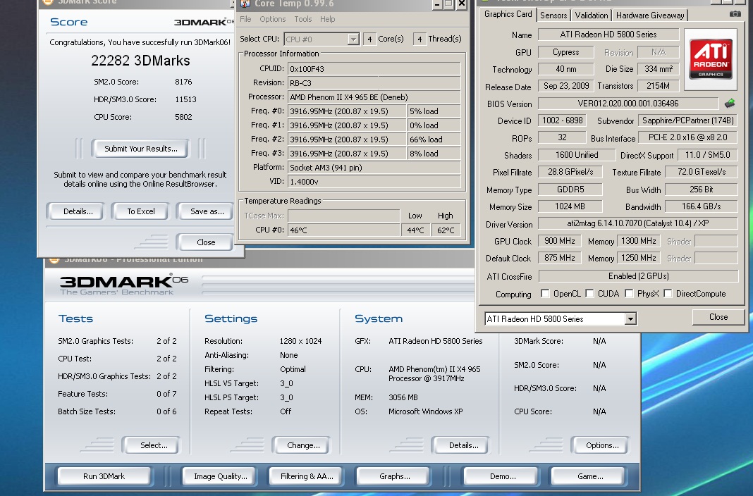Enable the OpenCL checkbox

point(545,294)
